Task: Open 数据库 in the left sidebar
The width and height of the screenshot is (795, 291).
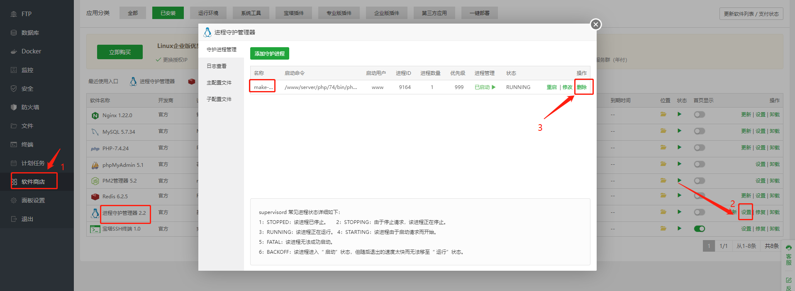Action: [37, 33]
